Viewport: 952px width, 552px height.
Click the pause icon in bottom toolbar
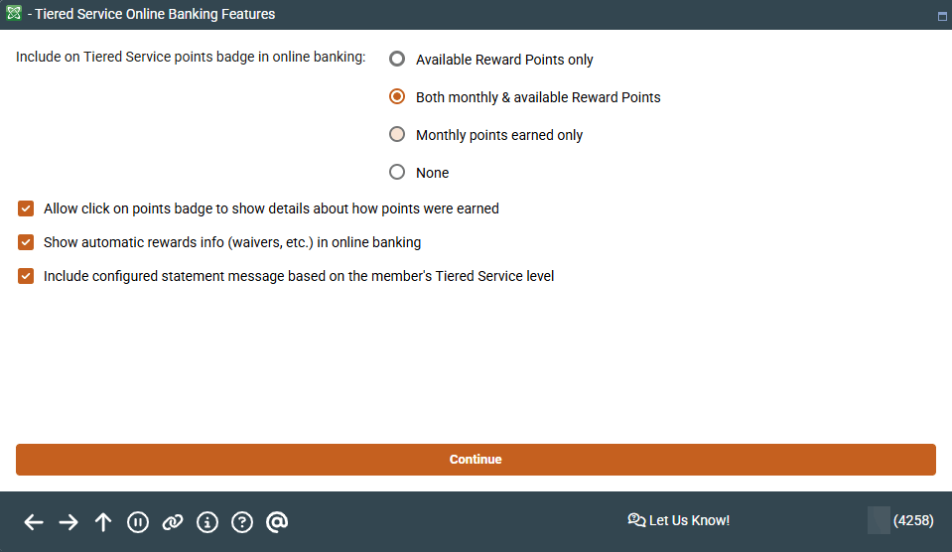pyautogui.click(x=138, y=522)
